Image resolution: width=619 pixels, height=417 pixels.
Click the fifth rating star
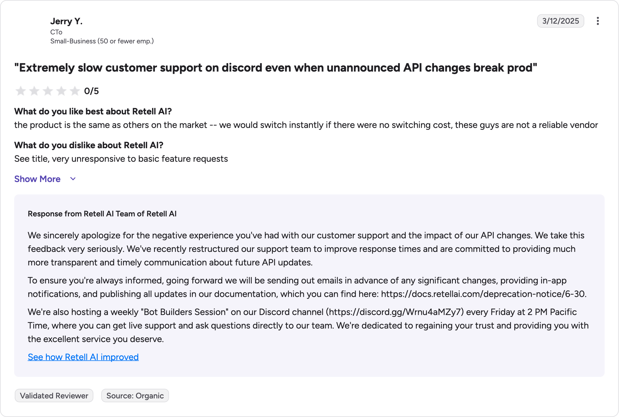coord(75,91)
